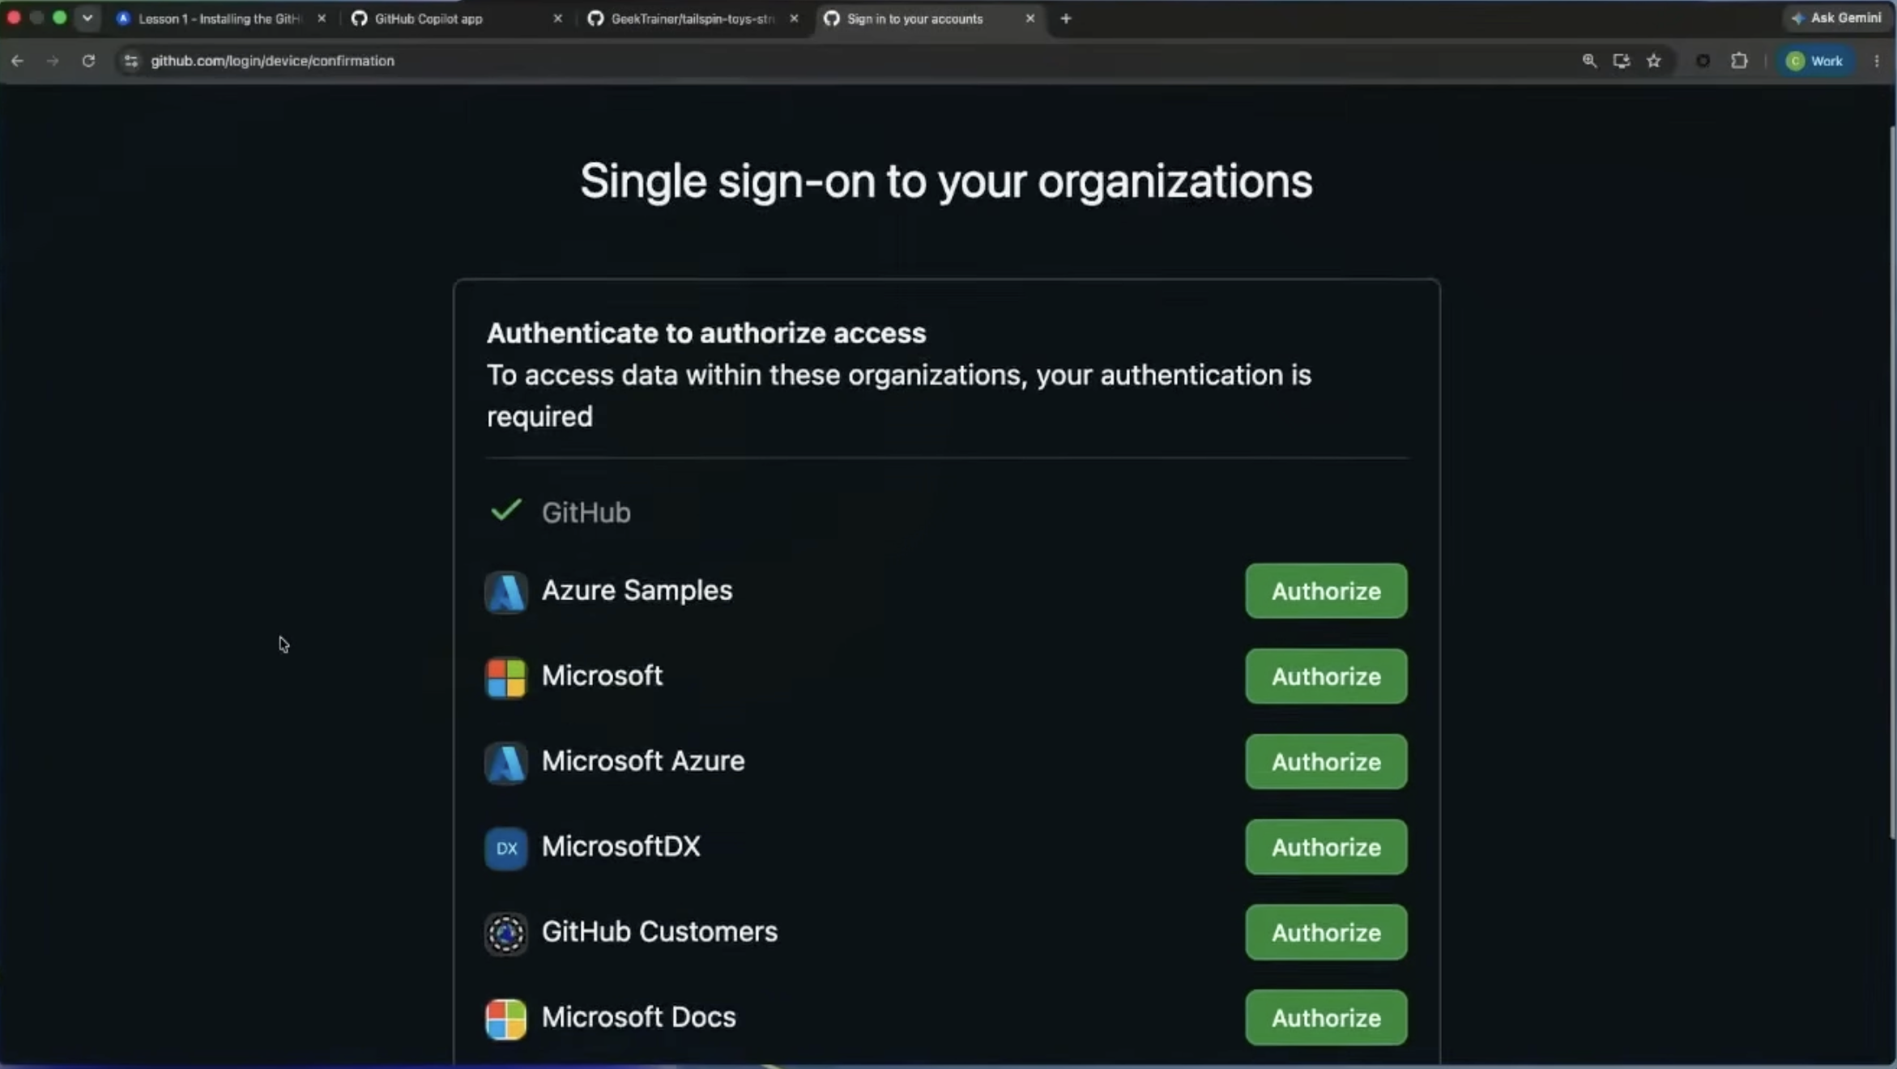Authorize the Microsoft organization
This screenshot has width=1897, height=1069.
(x=1326, y=676)
